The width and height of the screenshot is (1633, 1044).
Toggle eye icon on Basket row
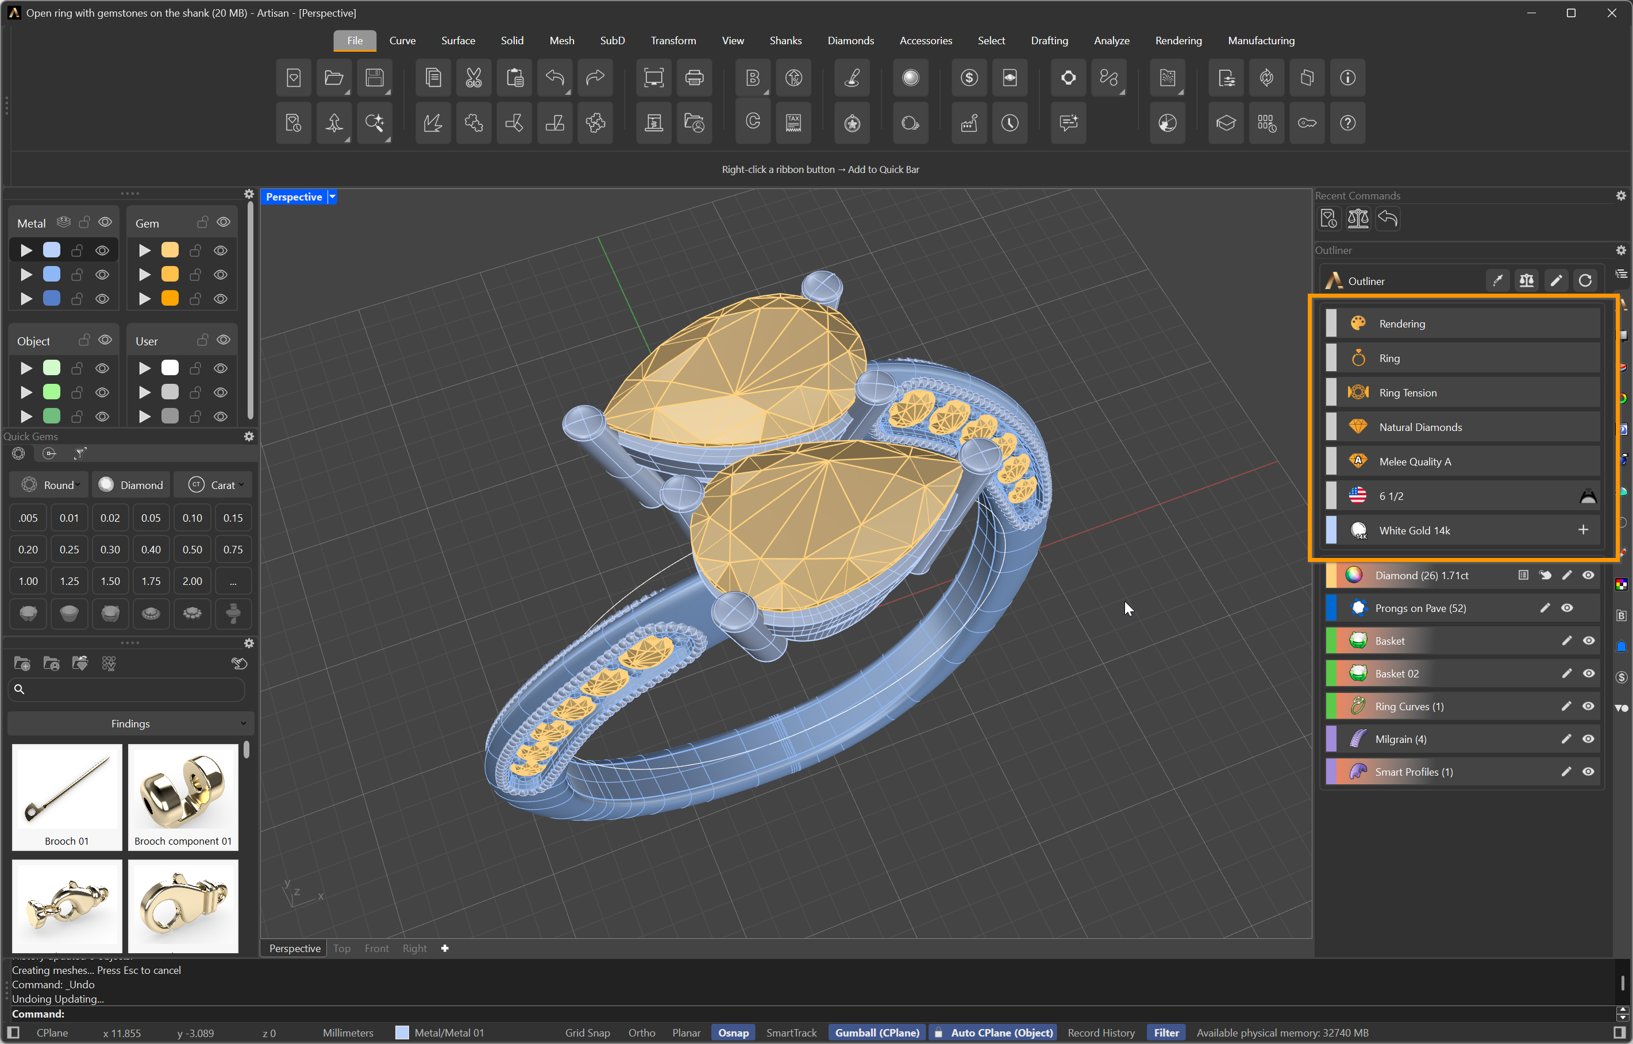click(1588, 641)
